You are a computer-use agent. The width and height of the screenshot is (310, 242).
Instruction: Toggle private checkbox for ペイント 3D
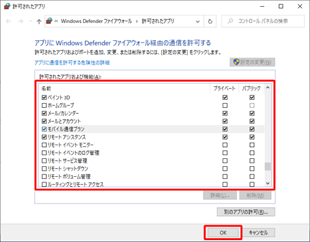[225, 97]
